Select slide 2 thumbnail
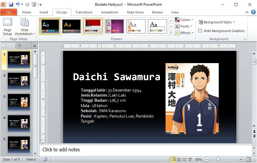 click(x=19, y=81)
